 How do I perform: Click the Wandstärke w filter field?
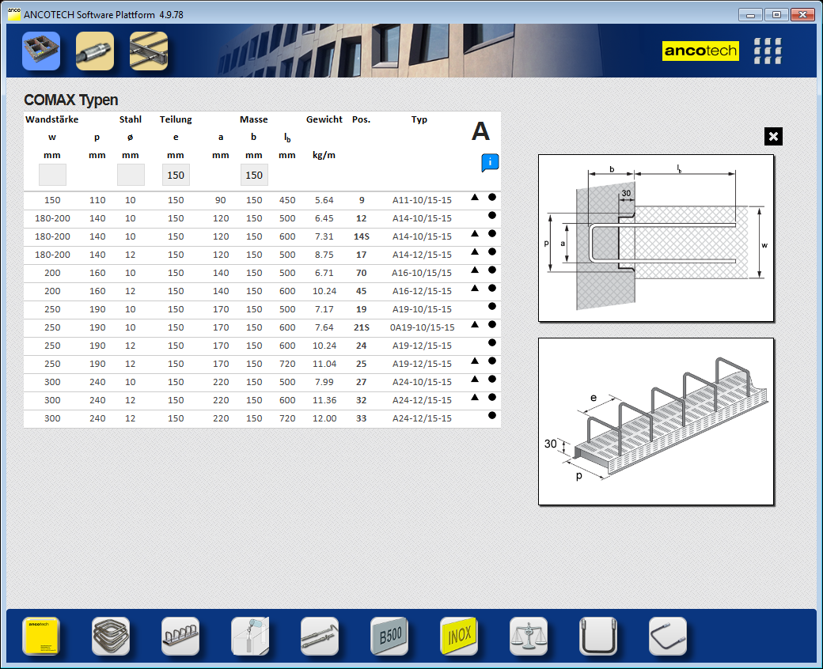coord(52,175)
